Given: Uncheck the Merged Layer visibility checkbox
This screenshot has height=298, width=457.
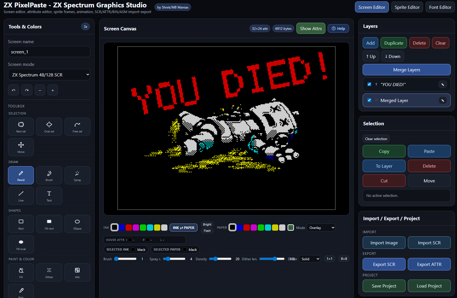Looking at the screenshot, I should point(369,100).
